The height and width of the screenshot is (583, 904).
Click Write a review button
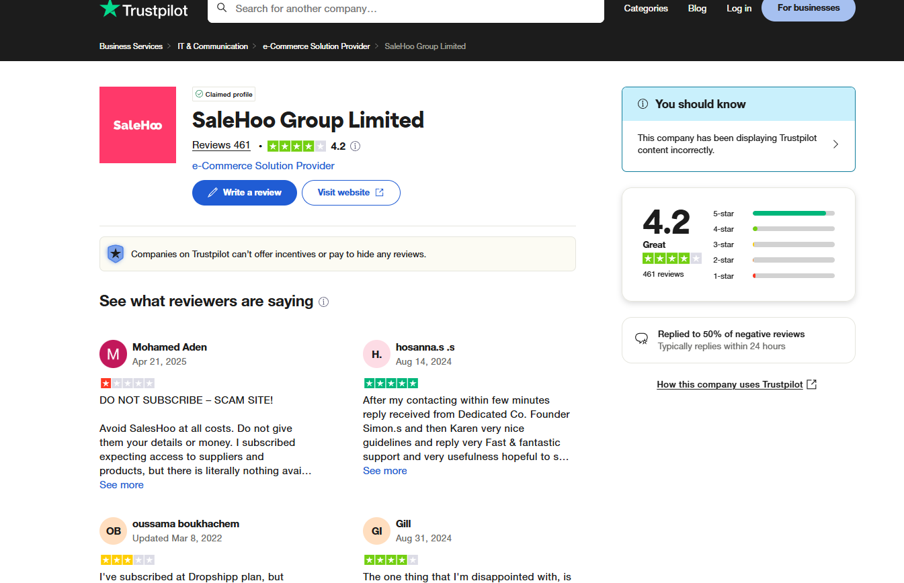245,193
